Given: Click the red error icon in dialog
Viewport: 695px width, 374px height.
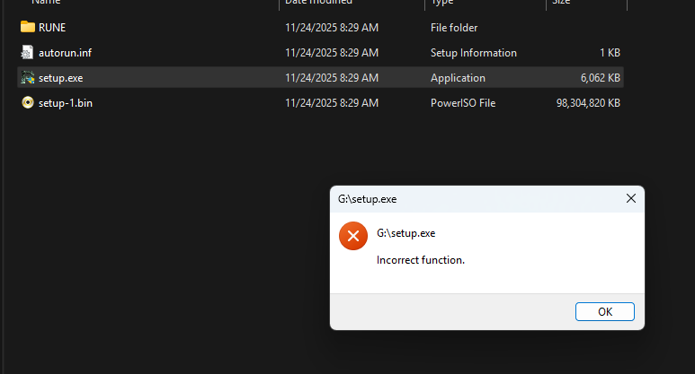Looking at the screenshot, I should tap(352, 237).
